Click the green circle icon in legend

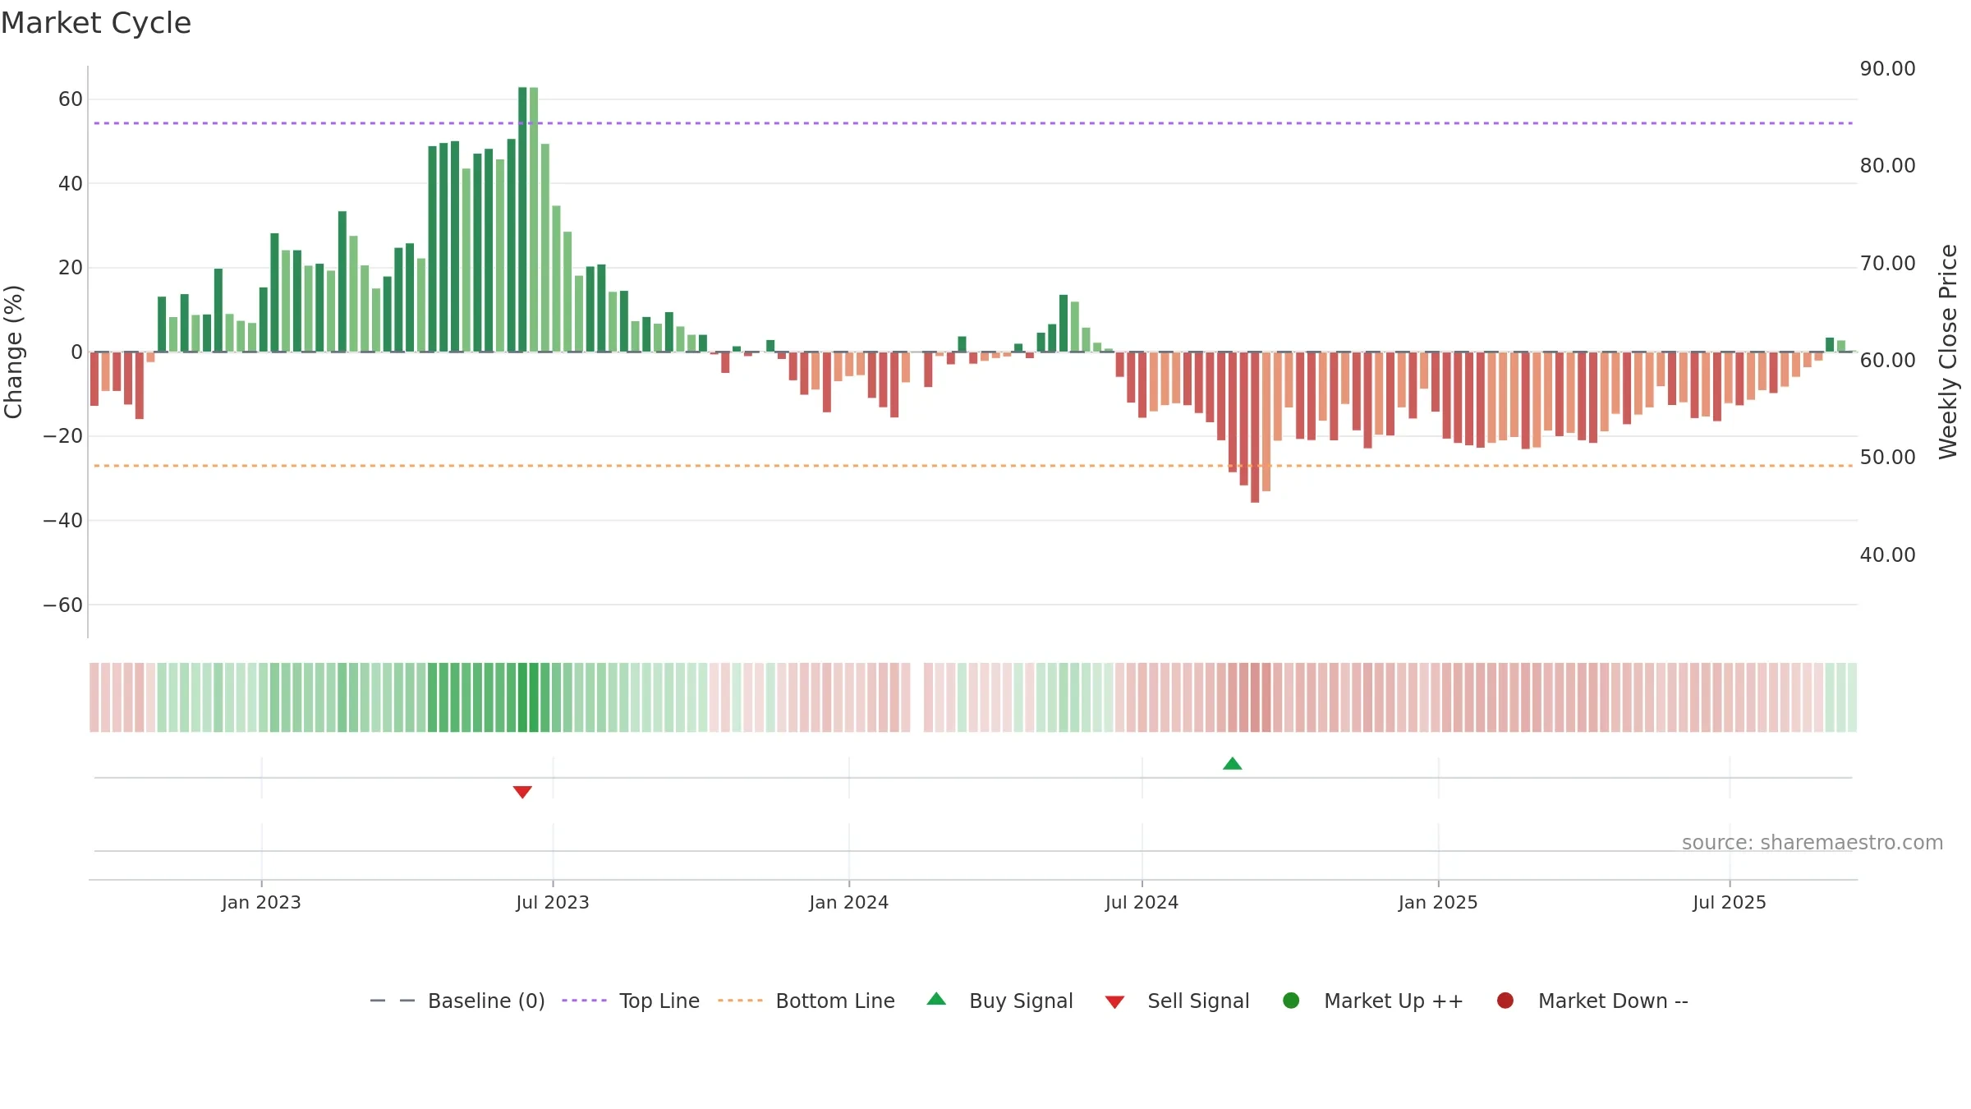[x=1291, y=1001]
